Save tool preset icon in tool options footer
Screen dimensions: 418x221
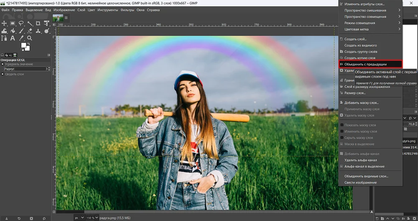click(7, 218)
